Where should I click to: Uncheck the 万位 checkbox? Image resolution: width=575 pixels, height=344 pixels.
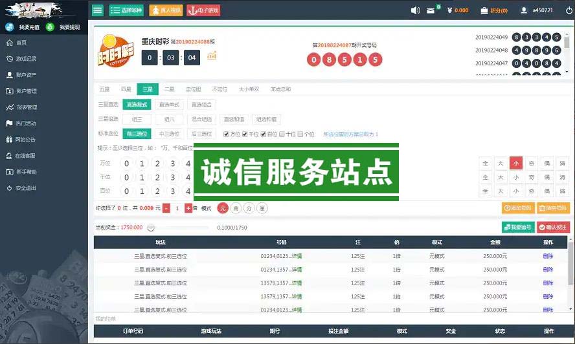pyautogui.click(x=227, y=134)
